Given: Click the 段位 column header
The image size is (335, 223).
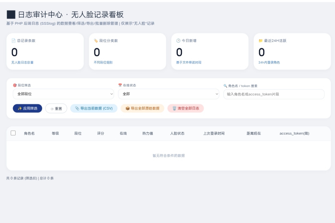Looking at the screenshot, I should pos(78,133).
